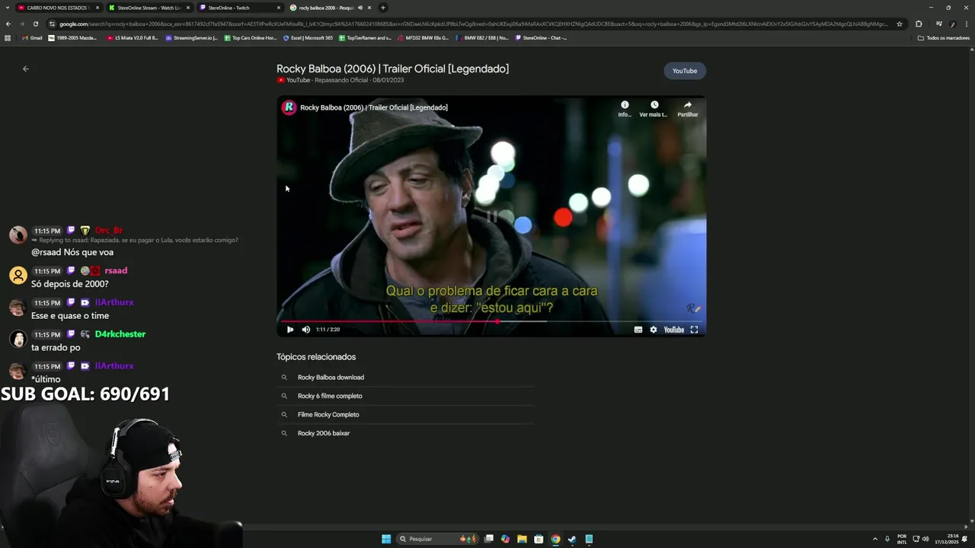
Task: Open the BMW E82 / E88 bookmark
Action: click(482, 37)
